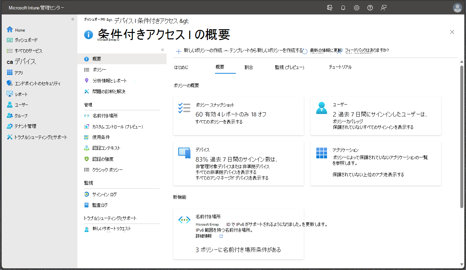466x270 pixels.
Task: Click the すべてのサービス list icon
Action: click(10, 51)
